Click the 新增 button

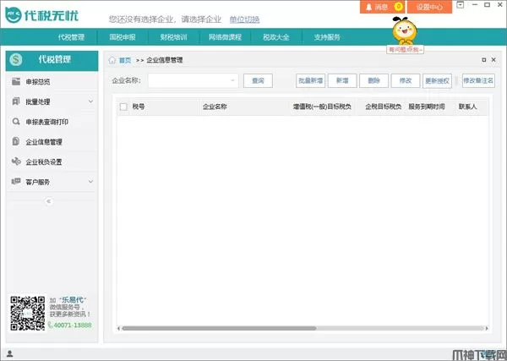(342, 80)
